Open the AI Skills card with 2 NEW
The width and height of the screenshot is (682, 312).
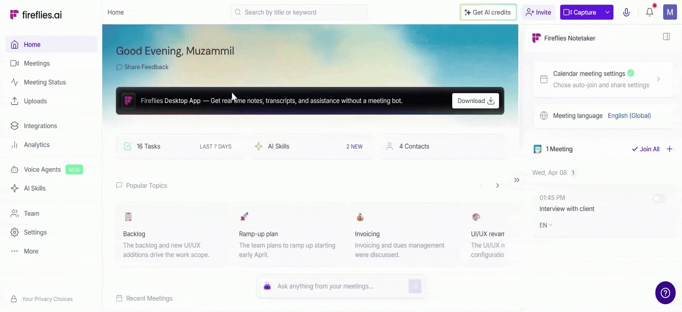(311, 146)
